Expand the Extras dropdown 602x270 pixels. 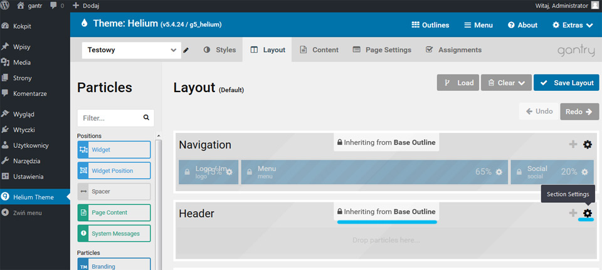click(573, 25)
